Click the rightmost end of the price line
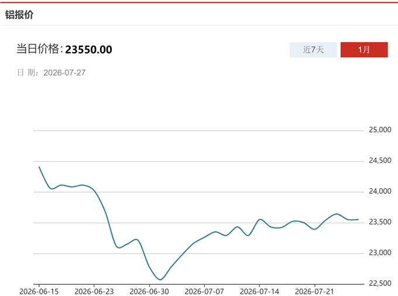398x296 pixels. [x=358, y=219]
